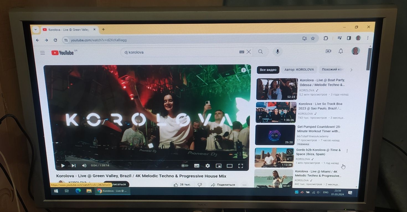Open Chrome extensions puzzle icon
The width and height of the screenshot is (407, 212).
326,38
